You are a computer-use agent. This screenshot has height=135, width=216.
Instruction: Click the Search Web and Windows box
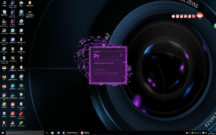coord(25,133)
